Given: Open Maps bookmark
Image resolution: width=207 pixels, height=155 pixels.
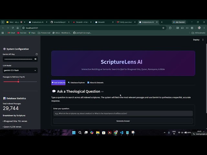Looking at the screenshot, I should tap(32, 33).
